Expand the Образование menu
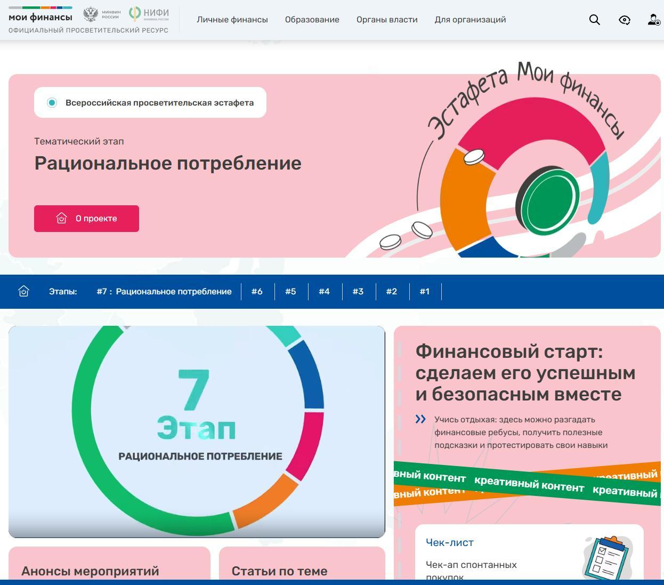Image resolution: width=664 pixels, height=585 pixels. point(312,20)
